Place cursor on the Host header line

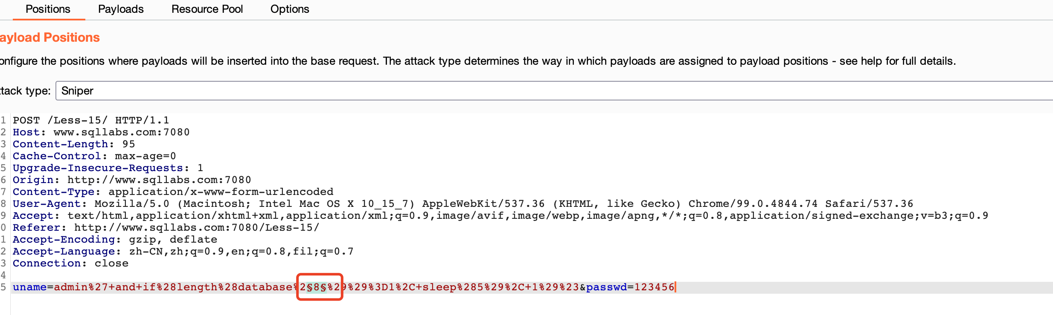[x=101, y=132]
